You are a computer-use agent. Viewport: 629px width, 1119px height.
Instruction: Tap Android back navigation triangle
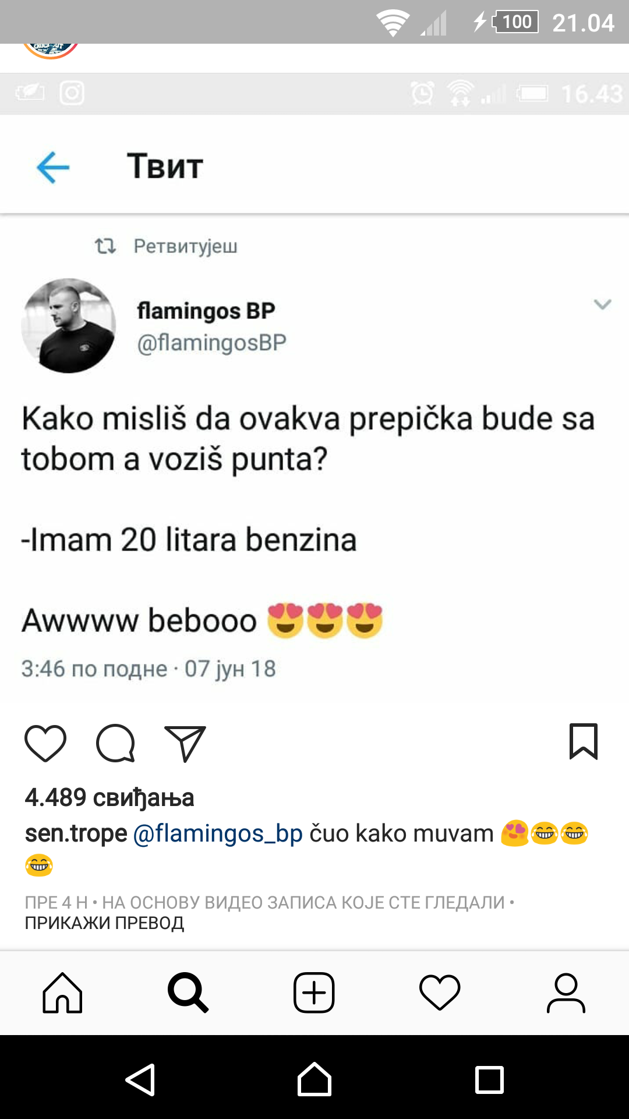pos(140,1080)
